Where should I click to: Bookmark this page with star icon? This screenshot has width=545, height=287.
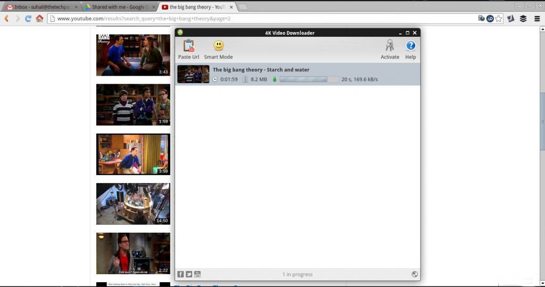(498, 19)
